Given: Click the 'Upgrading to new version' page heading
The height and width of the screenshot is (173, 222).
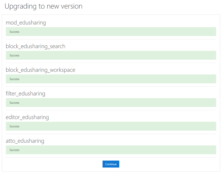Looking at the screenshot, I should pyautogui.click(x=44, y=6).
